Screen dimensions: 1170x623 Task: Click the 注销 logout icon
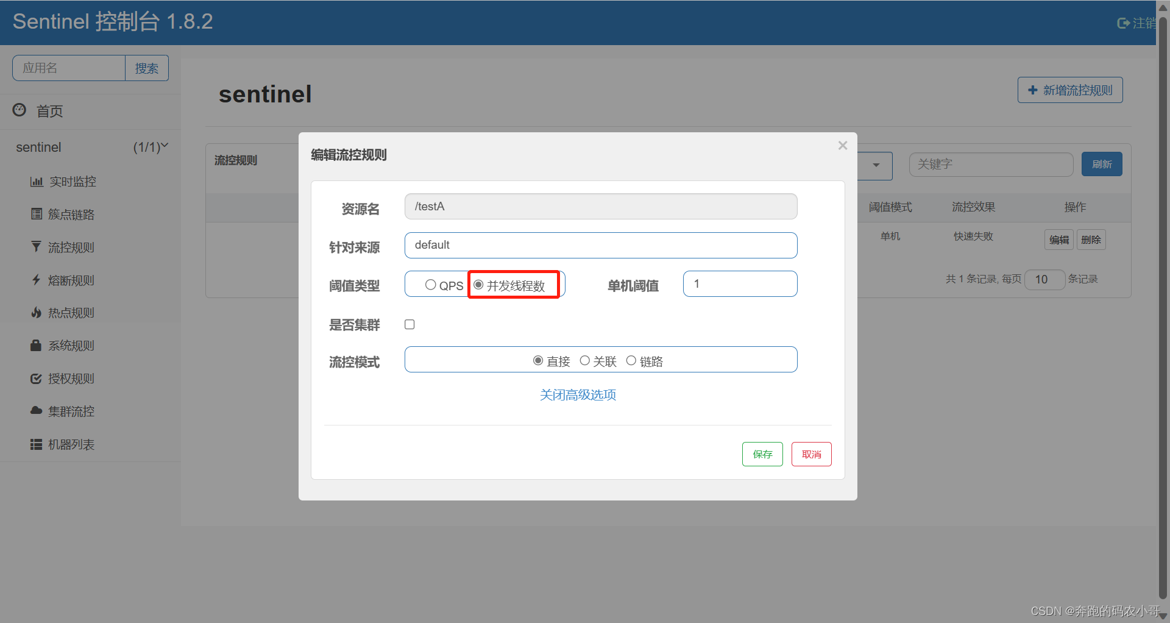(1123, 23)
